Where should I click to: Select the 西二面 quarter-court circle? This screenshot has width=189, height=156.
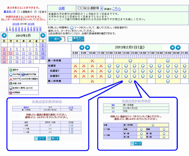[141, 137]
